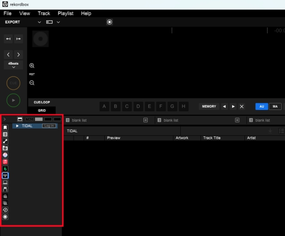Image resolution: width=285 pixels, height=236 pixels.
Task: Click the round CUE button
Action: point(13,83)
